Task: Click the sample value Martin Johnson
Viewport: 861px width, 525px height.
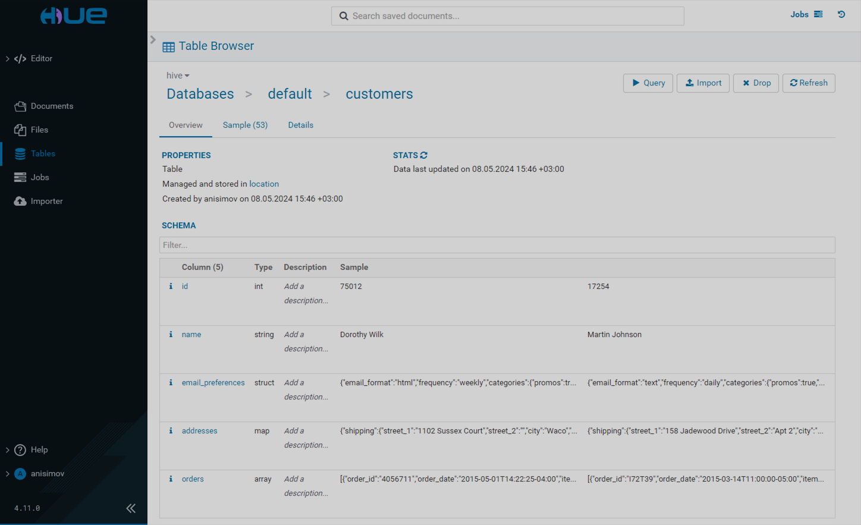Action: (614, 335)
